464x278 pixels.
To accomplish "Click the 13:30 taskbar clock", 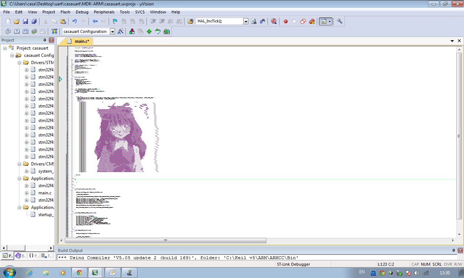I will pos(444,273).
